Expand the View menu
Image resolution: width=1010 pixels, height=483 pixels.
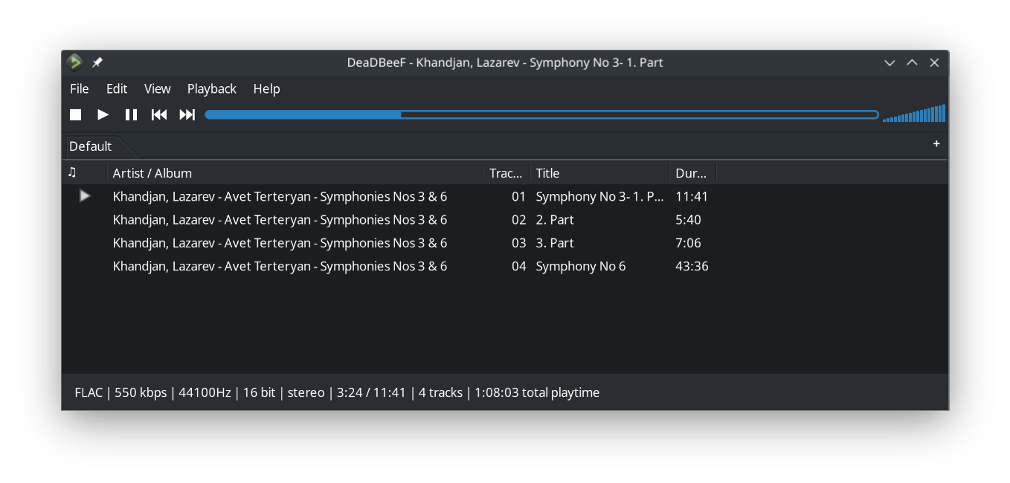click(x=157, y=88)
